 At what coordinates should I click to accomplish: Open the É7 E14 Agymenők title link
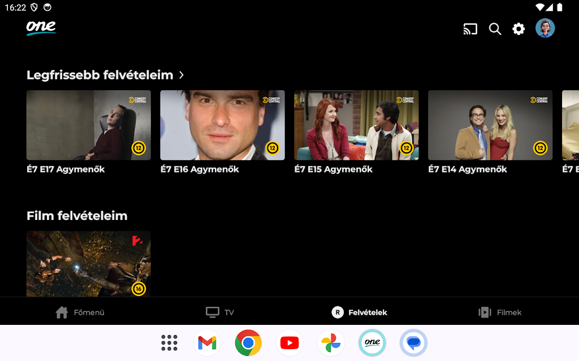(468, 169)
